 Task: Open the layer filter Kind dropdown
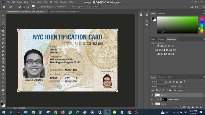[x=157, y=82]
